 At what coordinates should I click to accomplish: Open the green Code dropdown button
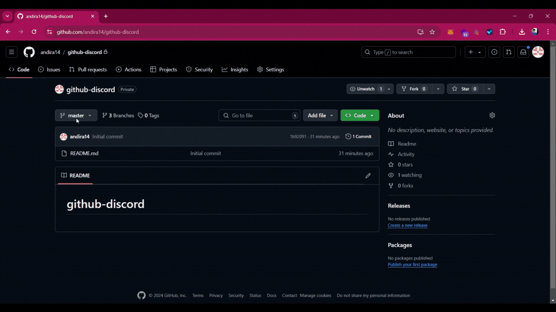360,116
